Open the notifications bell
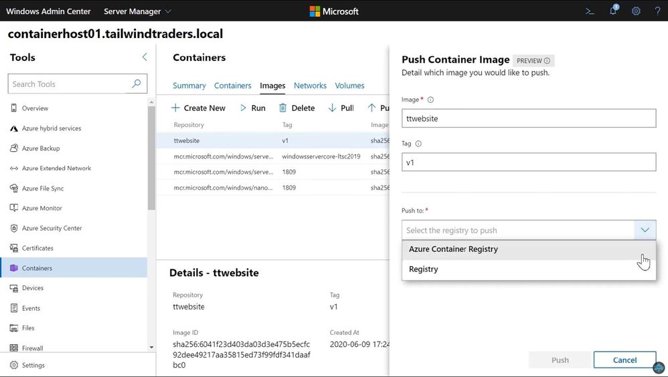 coord(613,11)
